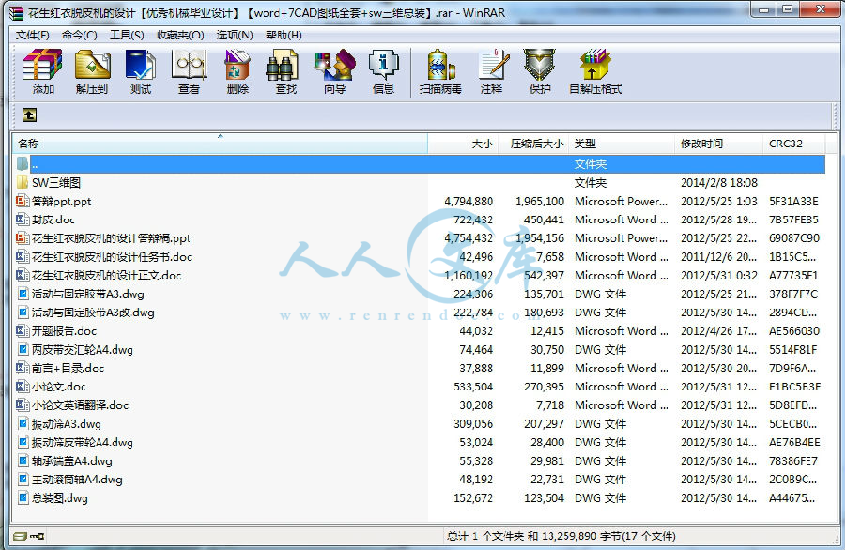Click the 小论文.doc file icon
The width and height of the screenshot is (845, 550).
23,387
